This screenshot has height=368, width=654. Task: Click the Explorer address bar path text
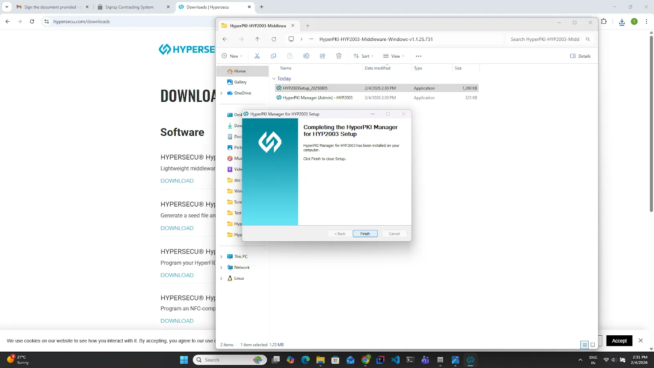pos(376,39)
